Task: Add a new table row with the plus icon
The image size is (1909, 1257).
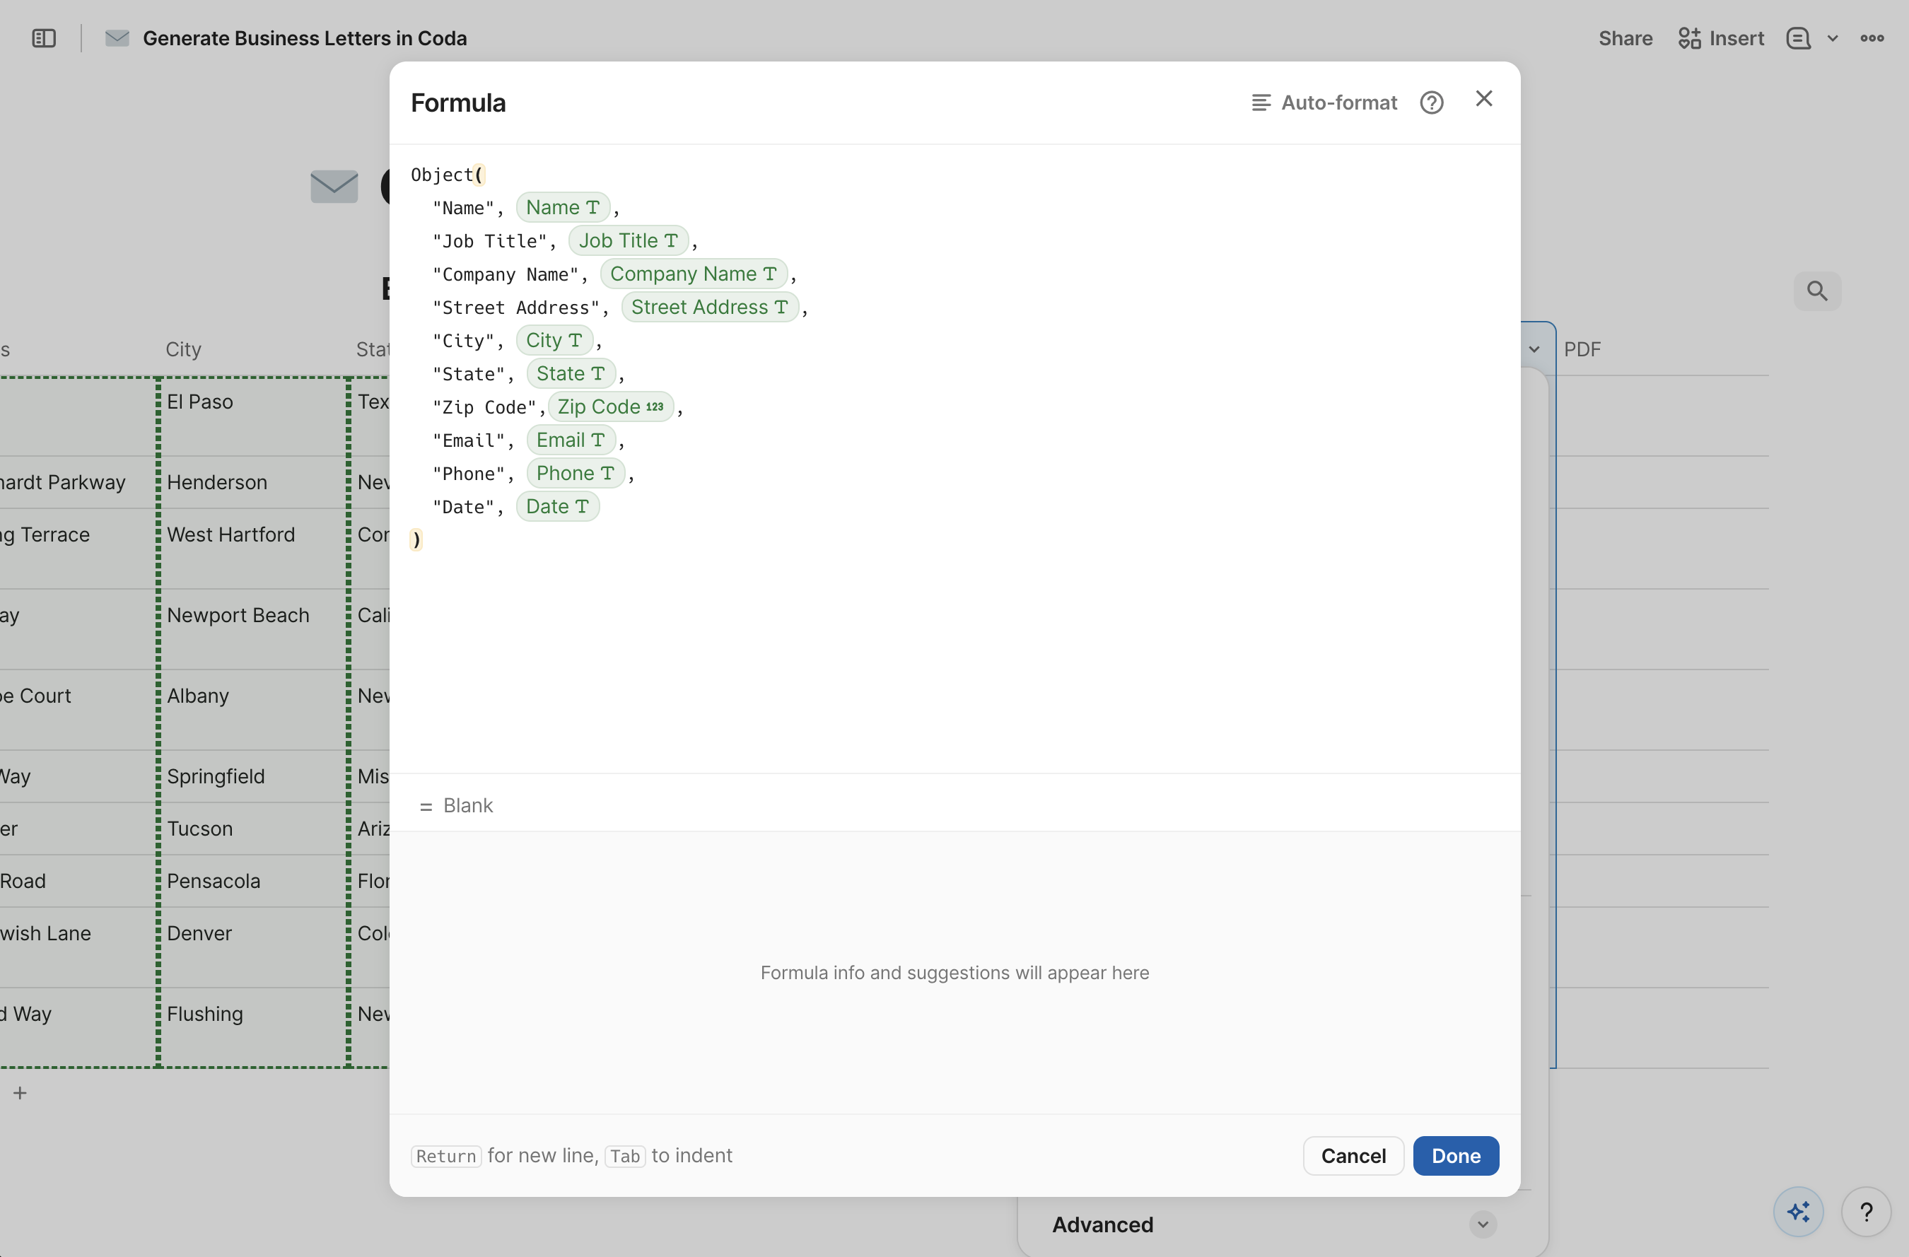Action: tap(20, 1092)
